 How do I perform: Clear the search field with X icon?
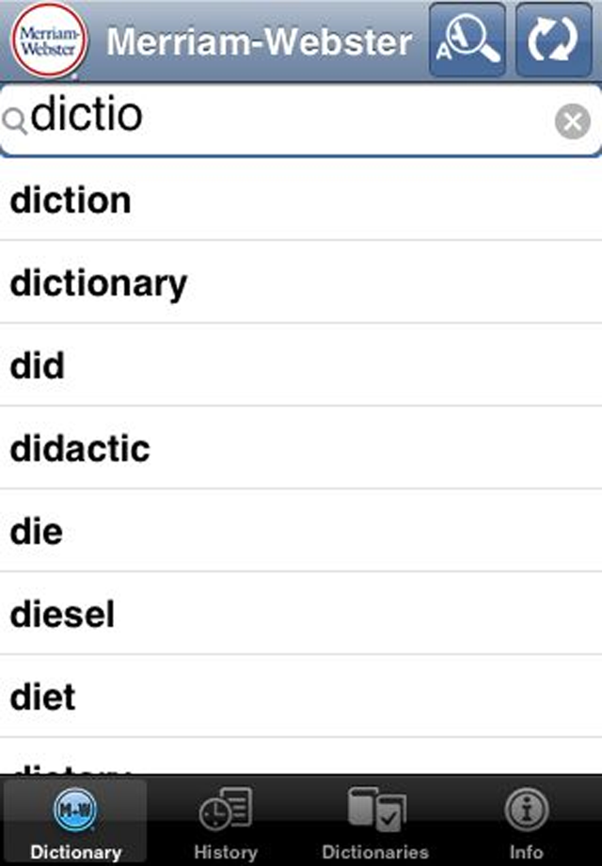click(x=572, y=120)
